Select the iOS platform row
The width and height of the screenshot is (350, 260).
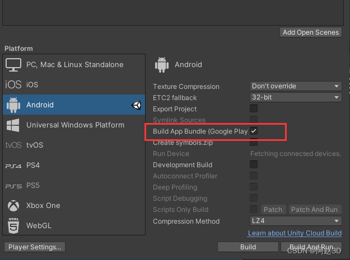[x=74, y=84]
